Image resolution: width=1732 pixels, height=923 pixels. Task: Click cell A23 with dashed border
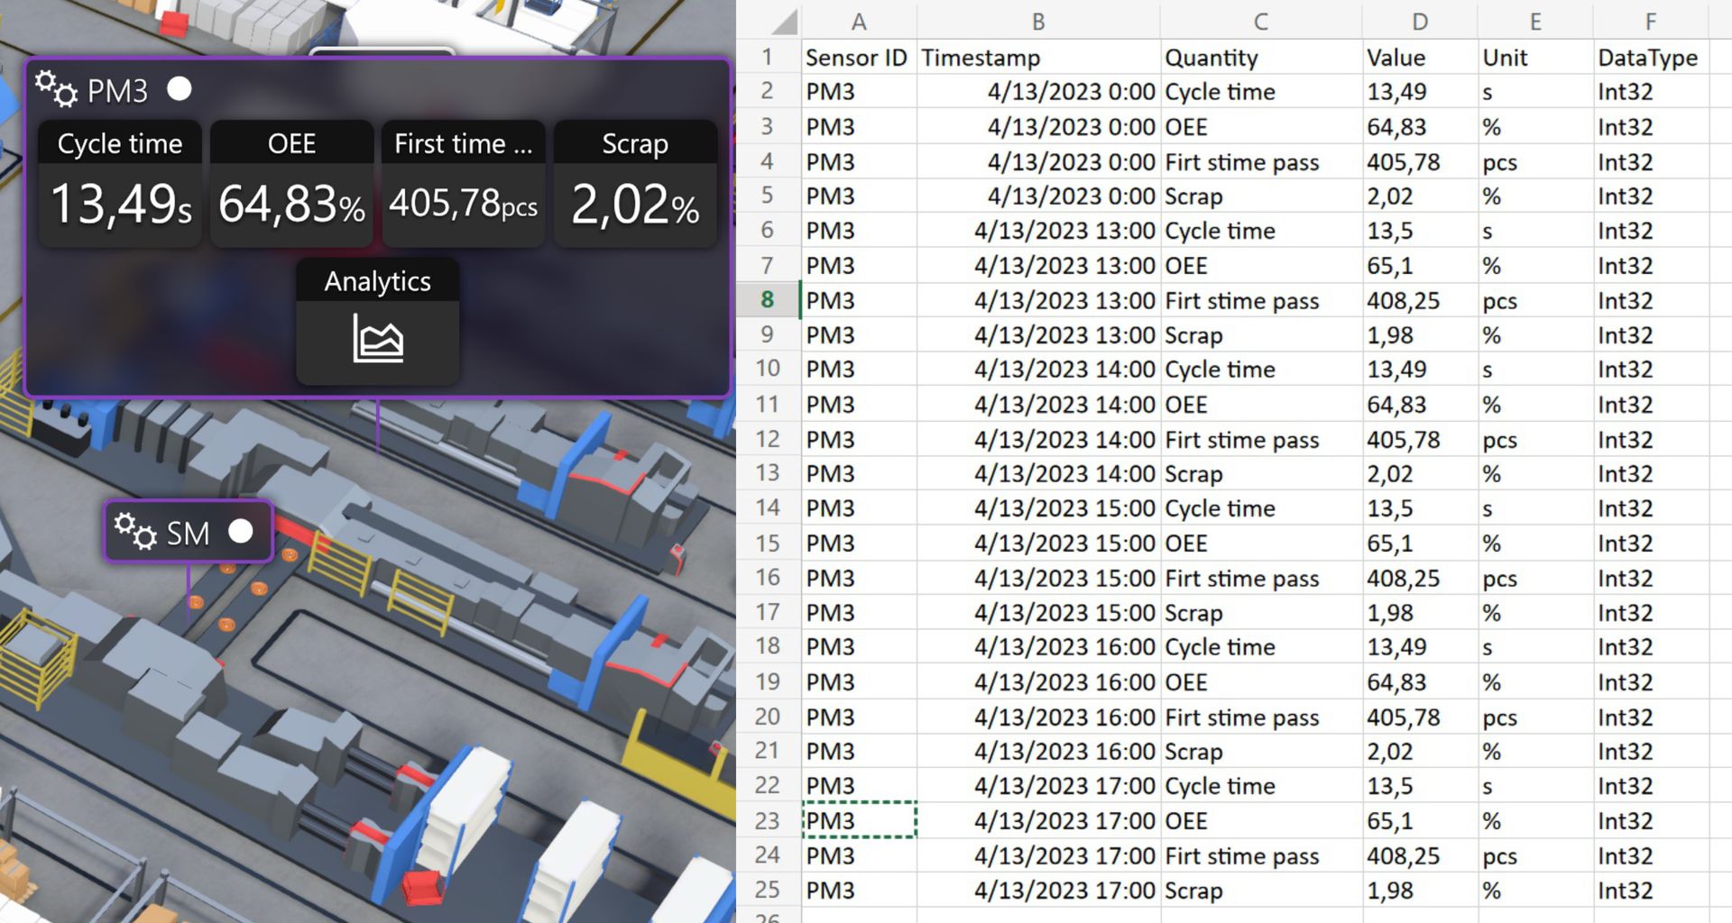(859, 820)
